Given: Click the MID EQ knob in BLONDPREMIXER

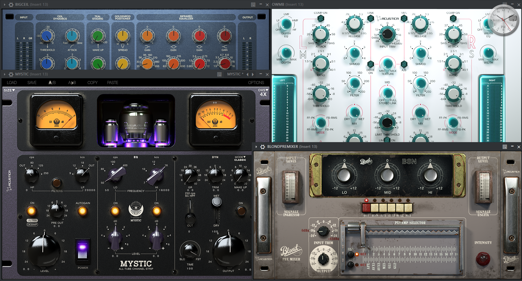Looking at the screenshot, I should [387, 175].
